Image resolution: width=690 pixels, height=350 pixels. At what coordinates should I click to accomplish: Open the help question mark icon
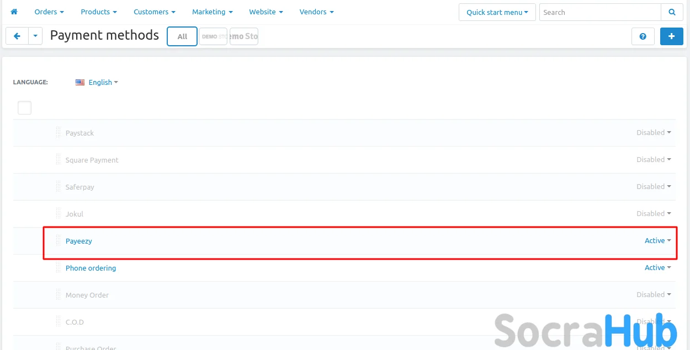(x=643, y=36)
